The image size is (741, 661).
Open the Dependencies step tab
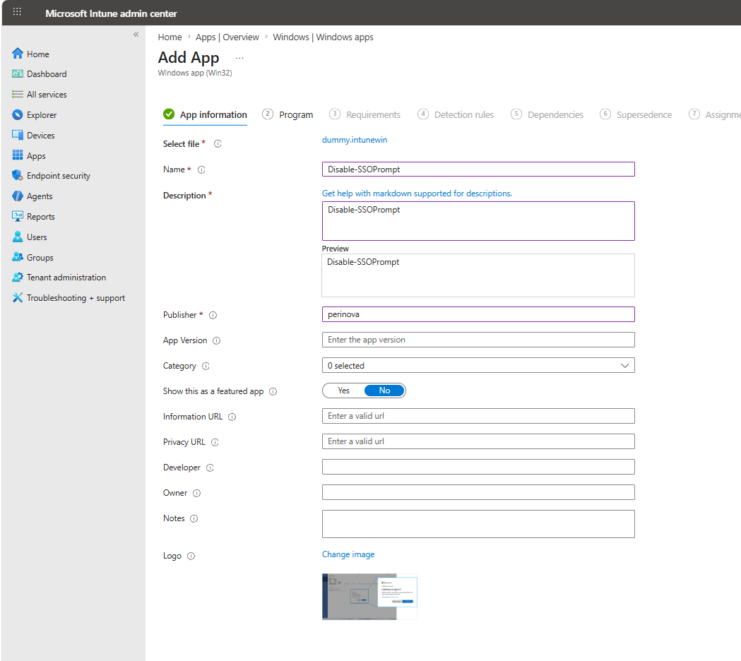coord(547,115)
